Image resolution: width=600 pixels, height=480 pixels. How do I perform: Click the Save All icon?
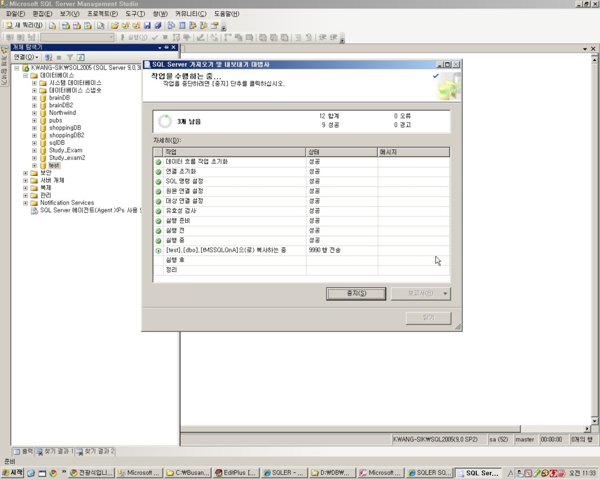[158, 26]
